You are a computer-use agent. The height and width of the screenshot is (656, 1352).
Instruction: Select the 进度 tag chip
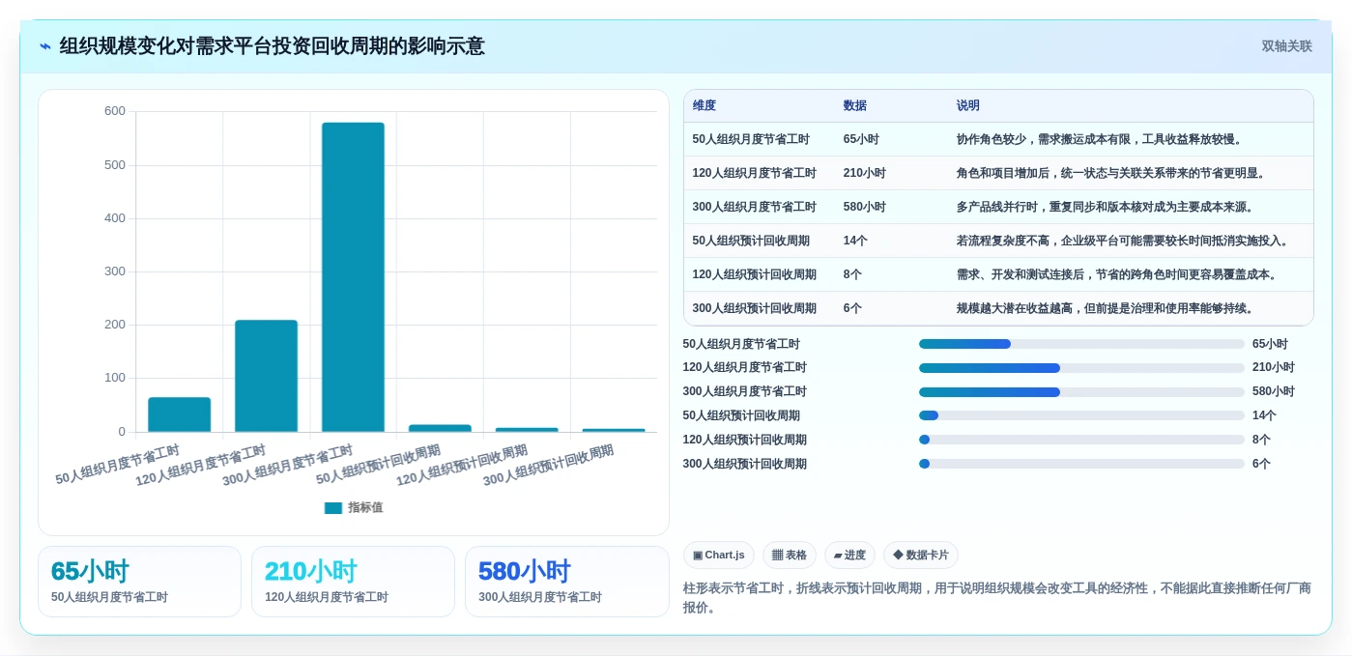click(849, 556)
